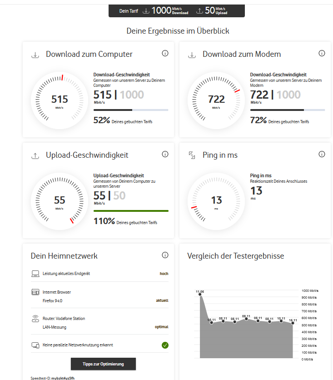This screenshot has height=380, width=333.
Task: Click info icon on Download zum Computer card
Action: tap(165, 54)
